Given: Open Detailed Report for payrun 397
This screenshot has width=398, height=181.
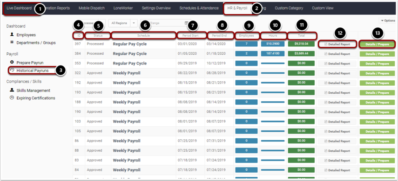Looking at the screenshot, I should [x=337, y=44].
